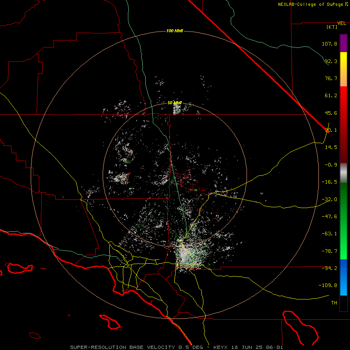The width and height of the screenshot is (350, 350).
Task: Click the -47.6 velocity scale value
Action: coord(329,217)
